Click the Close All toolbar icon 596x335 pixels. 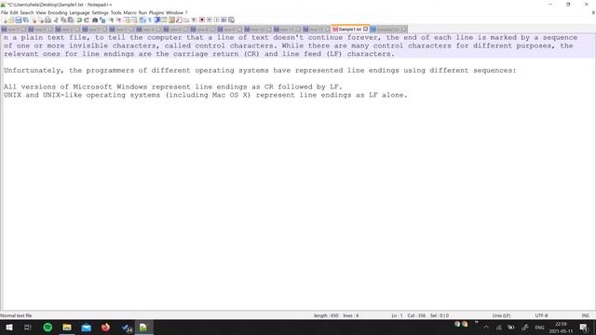(x=41, y=20)
